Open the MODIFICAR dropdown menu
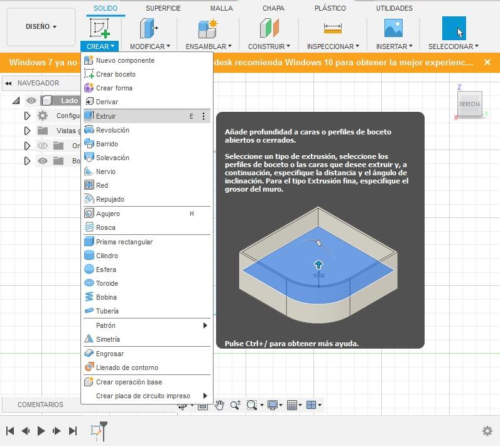The height and width of the screenshot is (446, 500). [x=150, y=46]
